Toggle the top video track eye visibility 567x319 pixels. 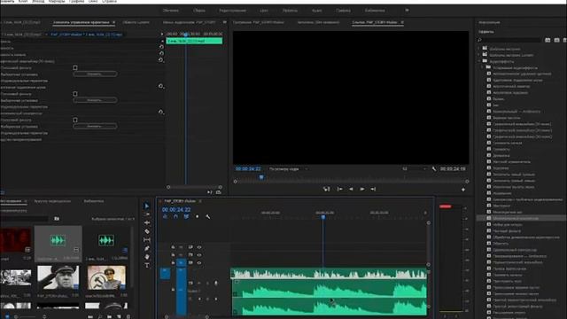[199, 247]
